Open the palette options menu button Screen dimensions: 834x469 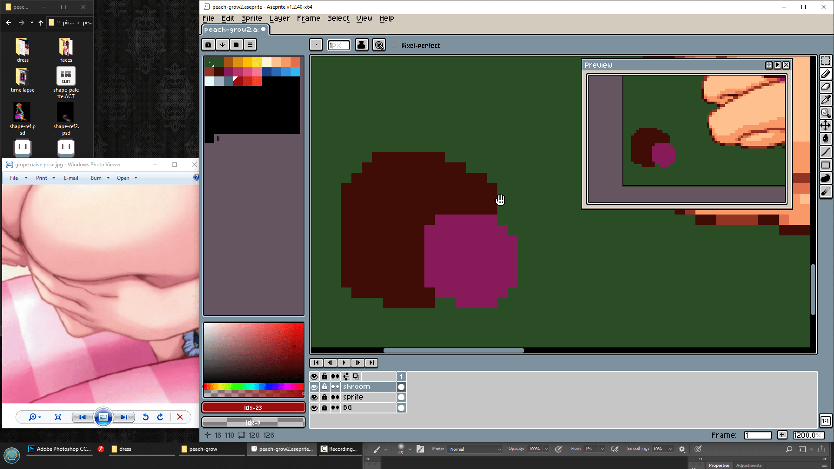(250, 45)
